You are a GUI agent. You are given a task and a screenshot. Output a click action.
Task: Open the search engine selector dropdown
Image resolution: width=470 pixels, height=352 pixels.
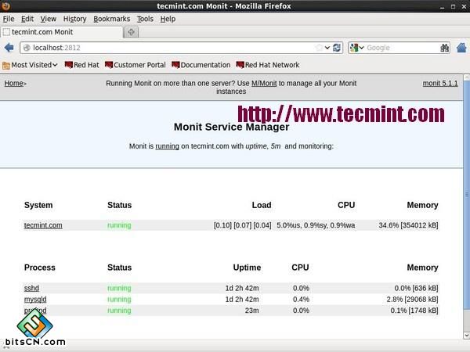361,48
